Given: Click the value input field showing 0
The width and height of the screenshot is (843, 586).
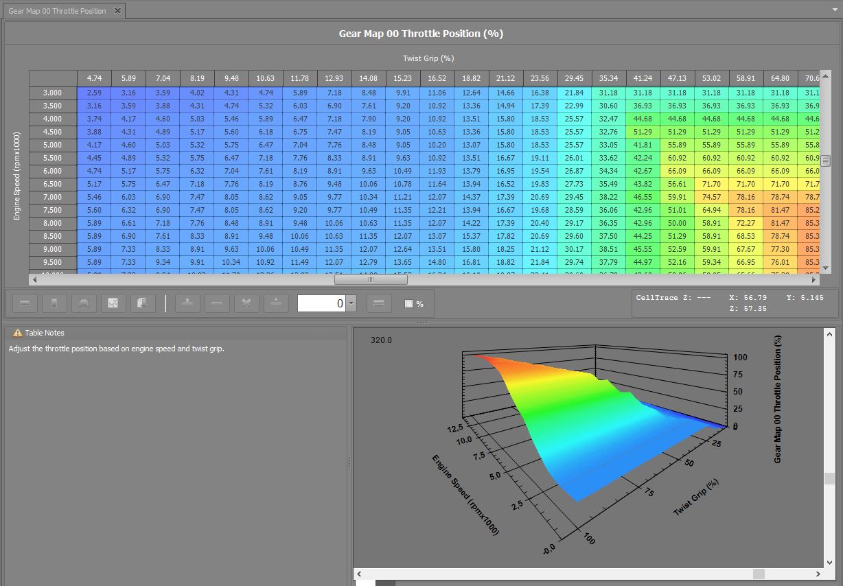Looking at the screenshot, I should [321, 303].
